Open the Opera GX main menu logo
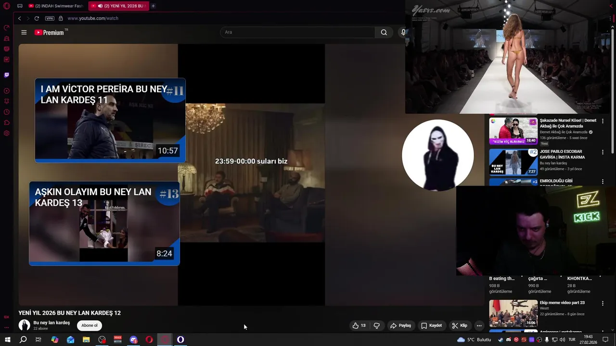Image resolution: width=616 pixels, height=346 pixels. (7, 6)
